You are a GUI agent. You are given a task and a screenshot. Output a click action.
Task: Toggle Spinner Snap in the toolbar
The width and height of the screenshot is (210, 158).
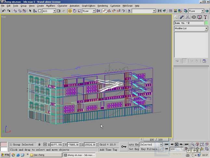coord(119,11)
